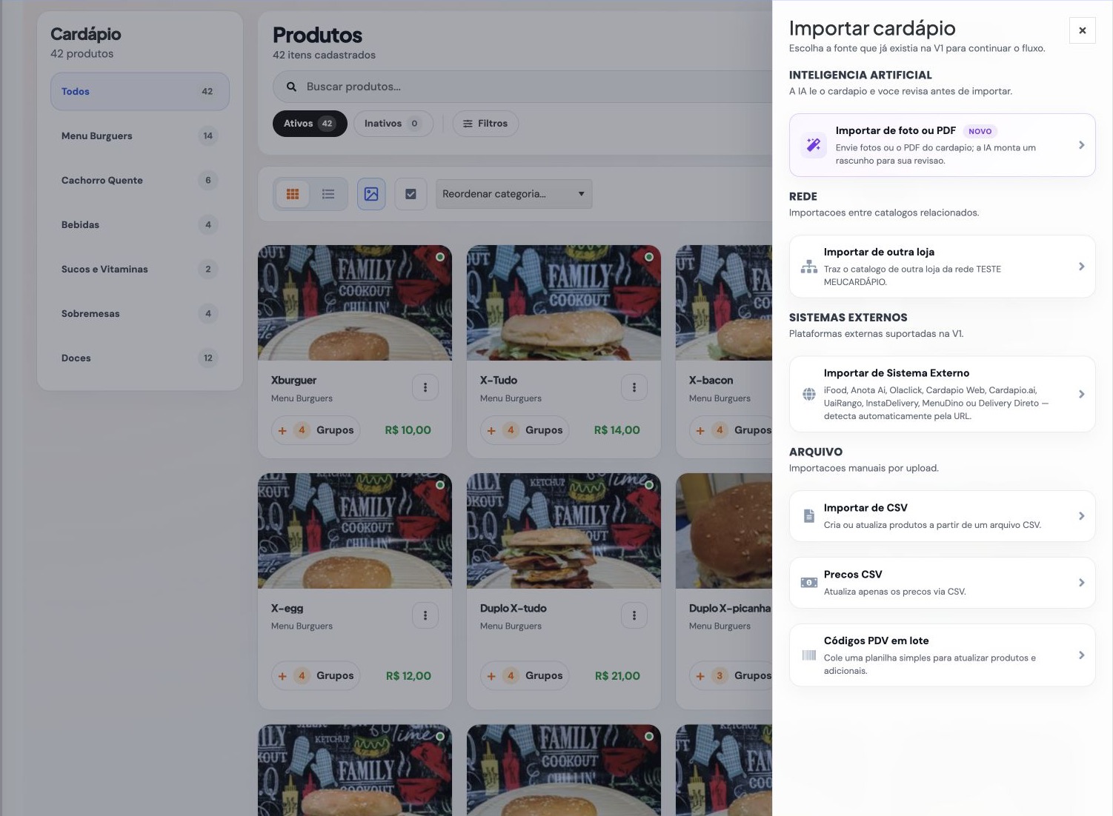Switch to list view icon
The image size is (1113, 816).
tap(328, 194)
